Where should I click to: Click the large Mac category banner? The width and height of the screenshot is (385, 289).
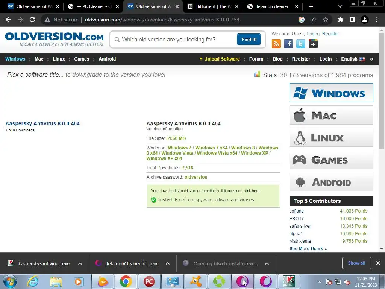(x=331, y=115)
